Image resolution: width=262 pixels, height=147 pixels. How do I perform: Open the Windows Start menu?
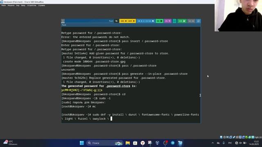click(82, 143)
